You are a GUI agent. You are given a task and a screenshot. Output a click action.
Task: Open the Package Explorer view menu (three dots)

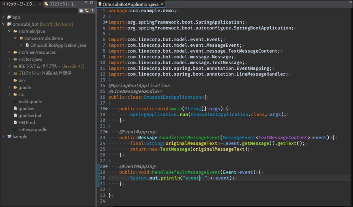point(92,11)
